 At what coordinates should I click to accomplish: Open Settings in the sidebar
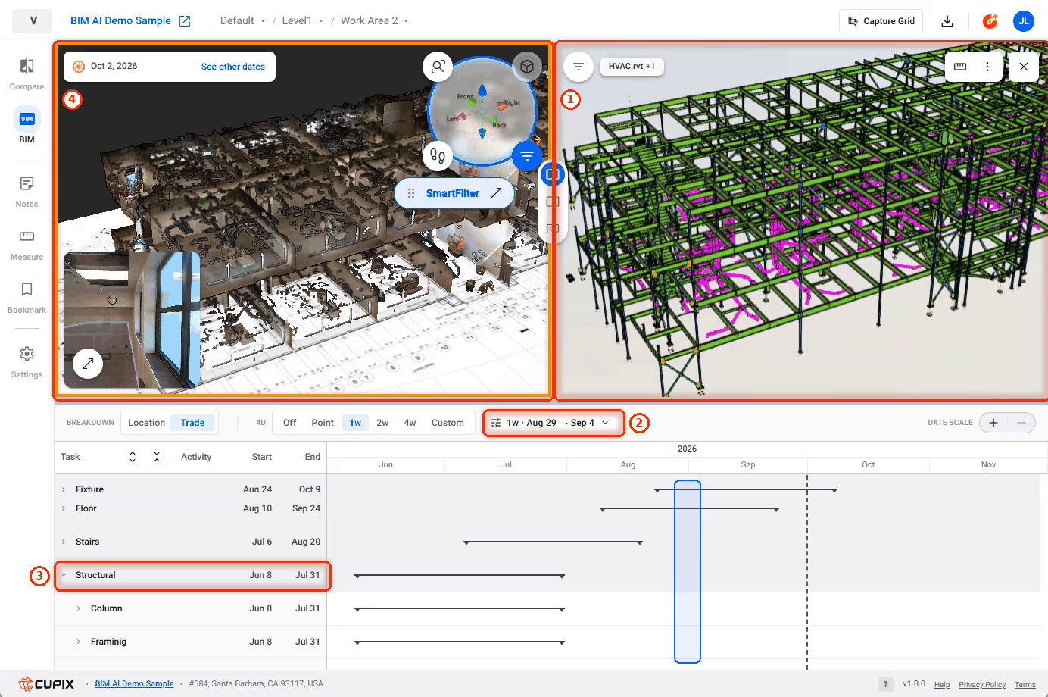pos(27,361)
